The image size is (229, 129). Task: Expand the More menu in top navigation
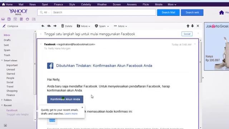[x=172, y=4]
